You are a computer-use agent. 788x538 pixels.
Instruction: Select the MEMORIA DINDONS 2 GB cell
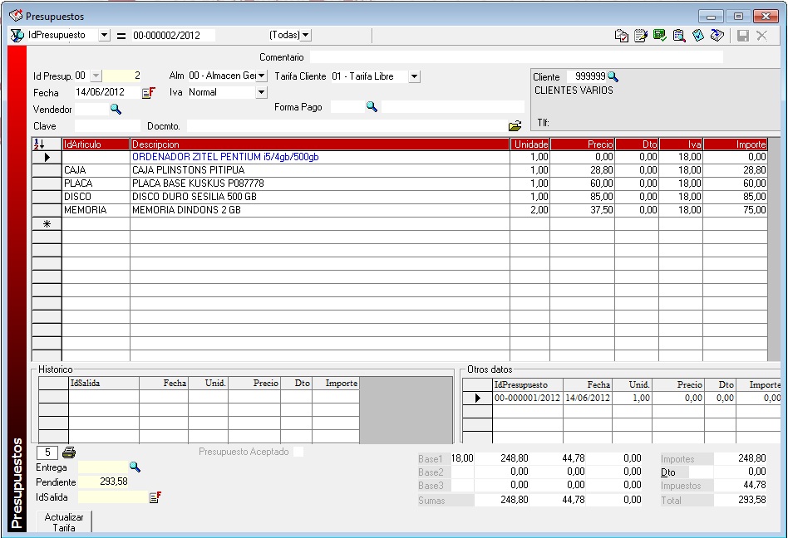[x=320, y=210]
